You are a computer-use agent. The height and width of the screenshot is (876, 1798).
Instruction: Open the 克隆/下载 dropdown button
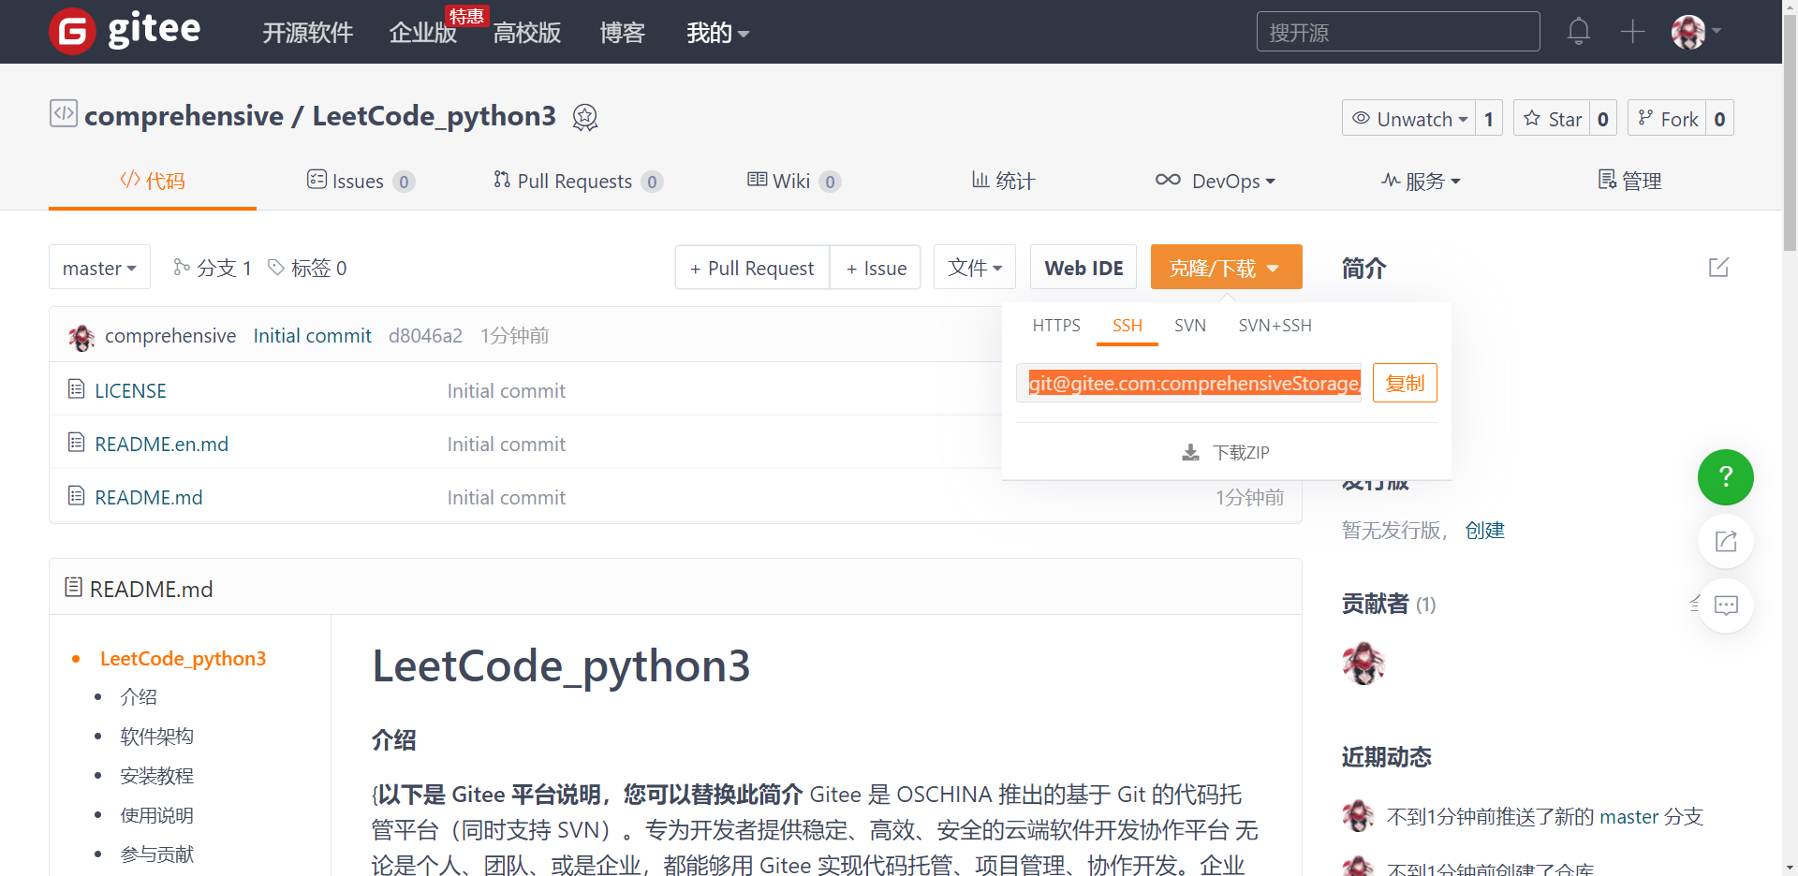[x=1226, y=268]
